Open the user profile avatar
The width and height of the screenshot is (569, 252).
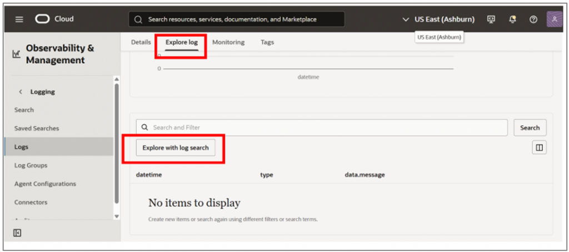tap(555, 19)
